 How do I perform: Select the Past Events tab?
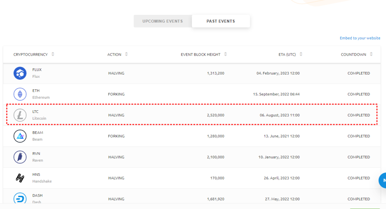221,21
